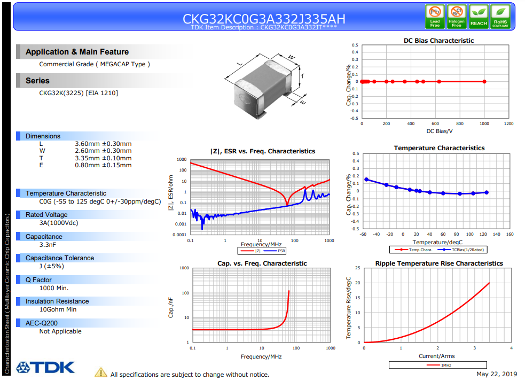
Task: Click the 1MHz legend entry
Action: (x=438, y=365)
